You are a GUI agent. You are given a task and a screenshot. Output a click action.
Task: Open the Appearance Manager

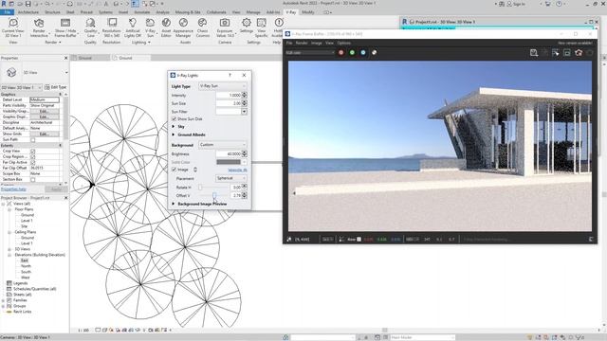(183, 23)
